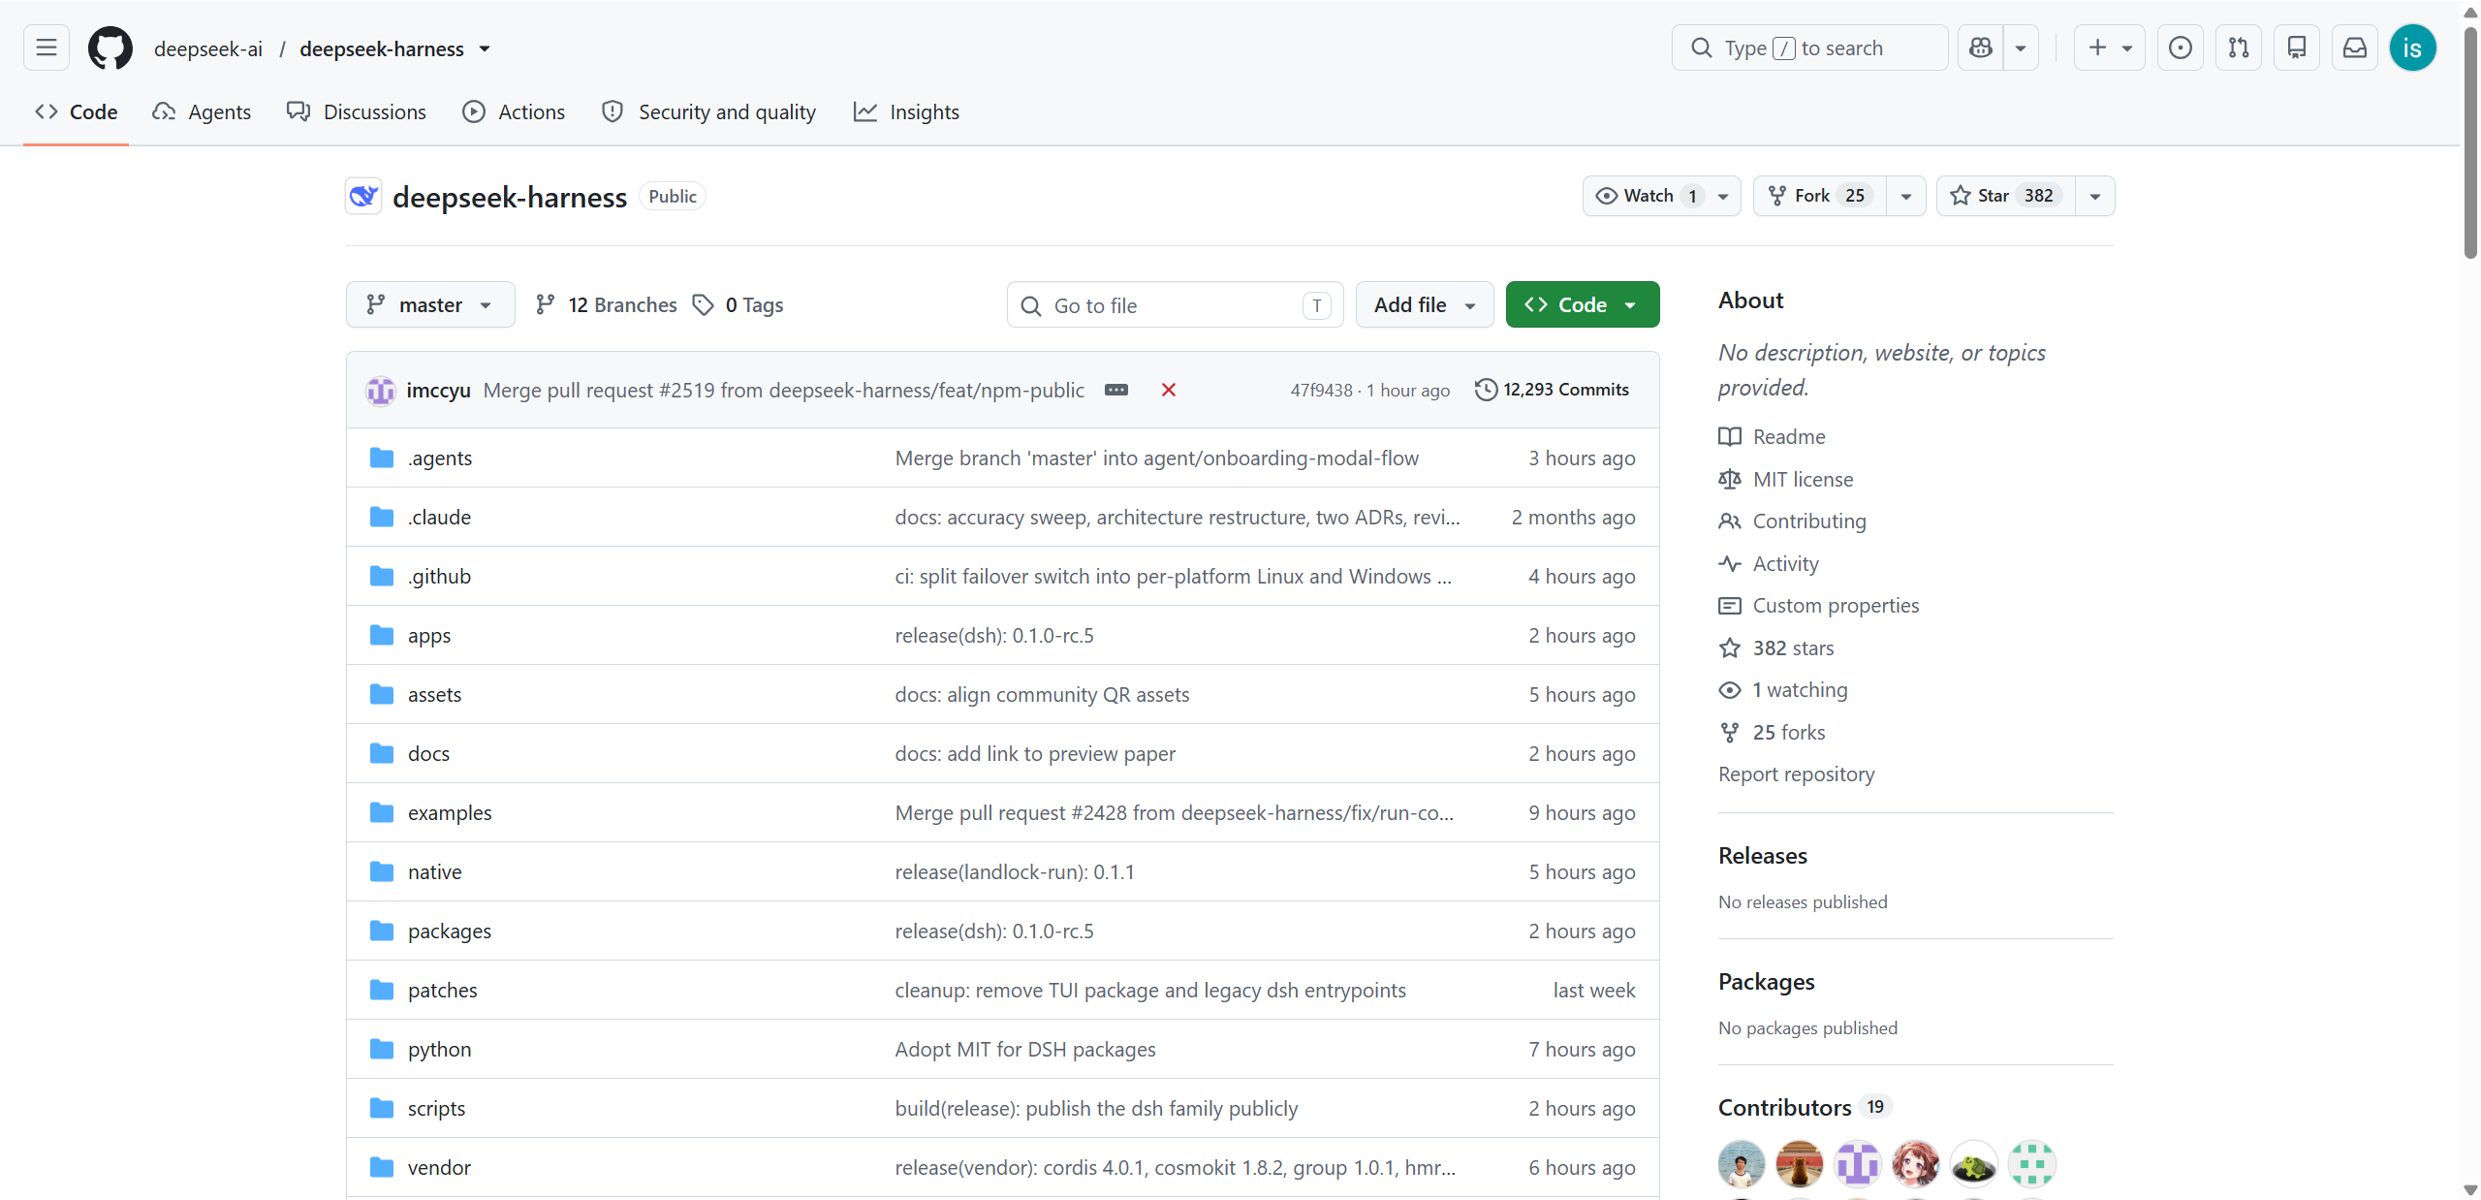
Task: Open the Add file dropdown
Action: 1425,305
